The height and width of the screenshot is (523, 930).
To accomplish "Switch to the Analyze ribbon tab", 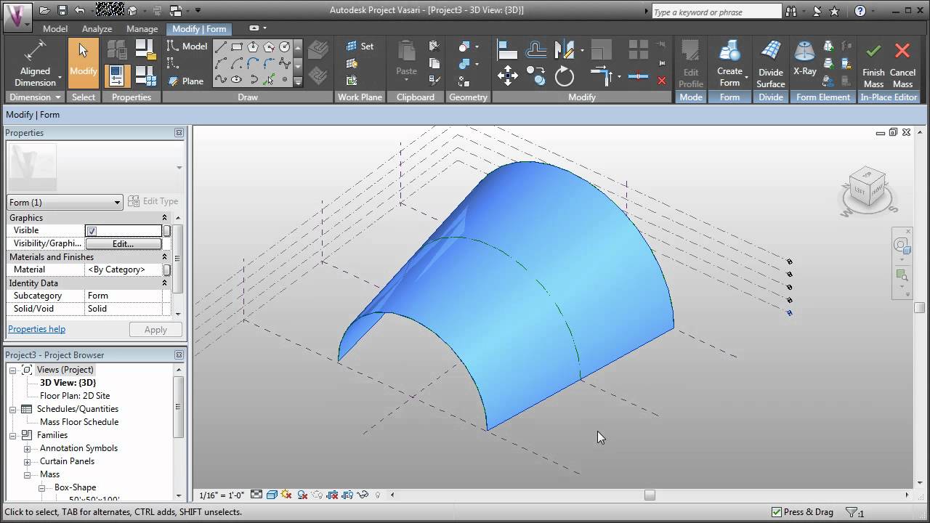I will point(97,28).
